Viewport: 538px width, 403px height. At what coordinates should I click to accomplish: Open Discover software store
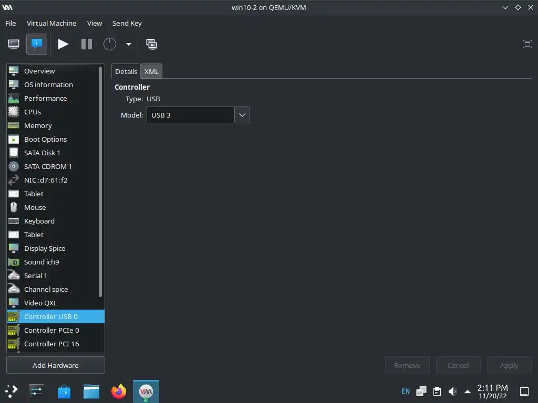[x=64, y=391]
